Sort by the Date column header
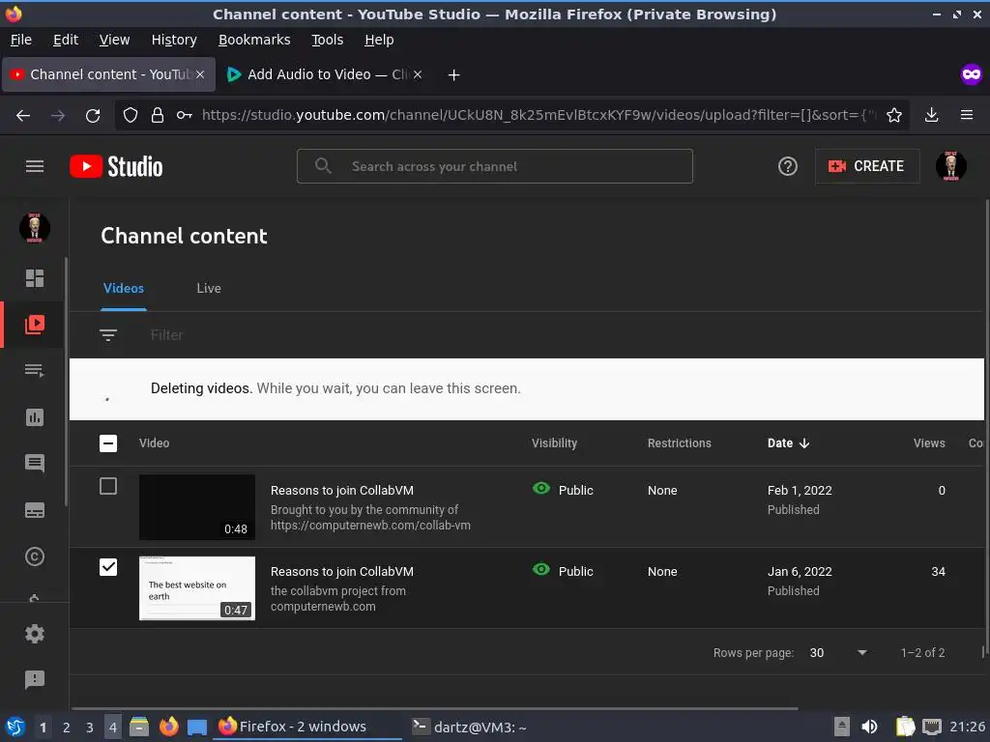This screenshot has width=990, height=742. (788, 442)
